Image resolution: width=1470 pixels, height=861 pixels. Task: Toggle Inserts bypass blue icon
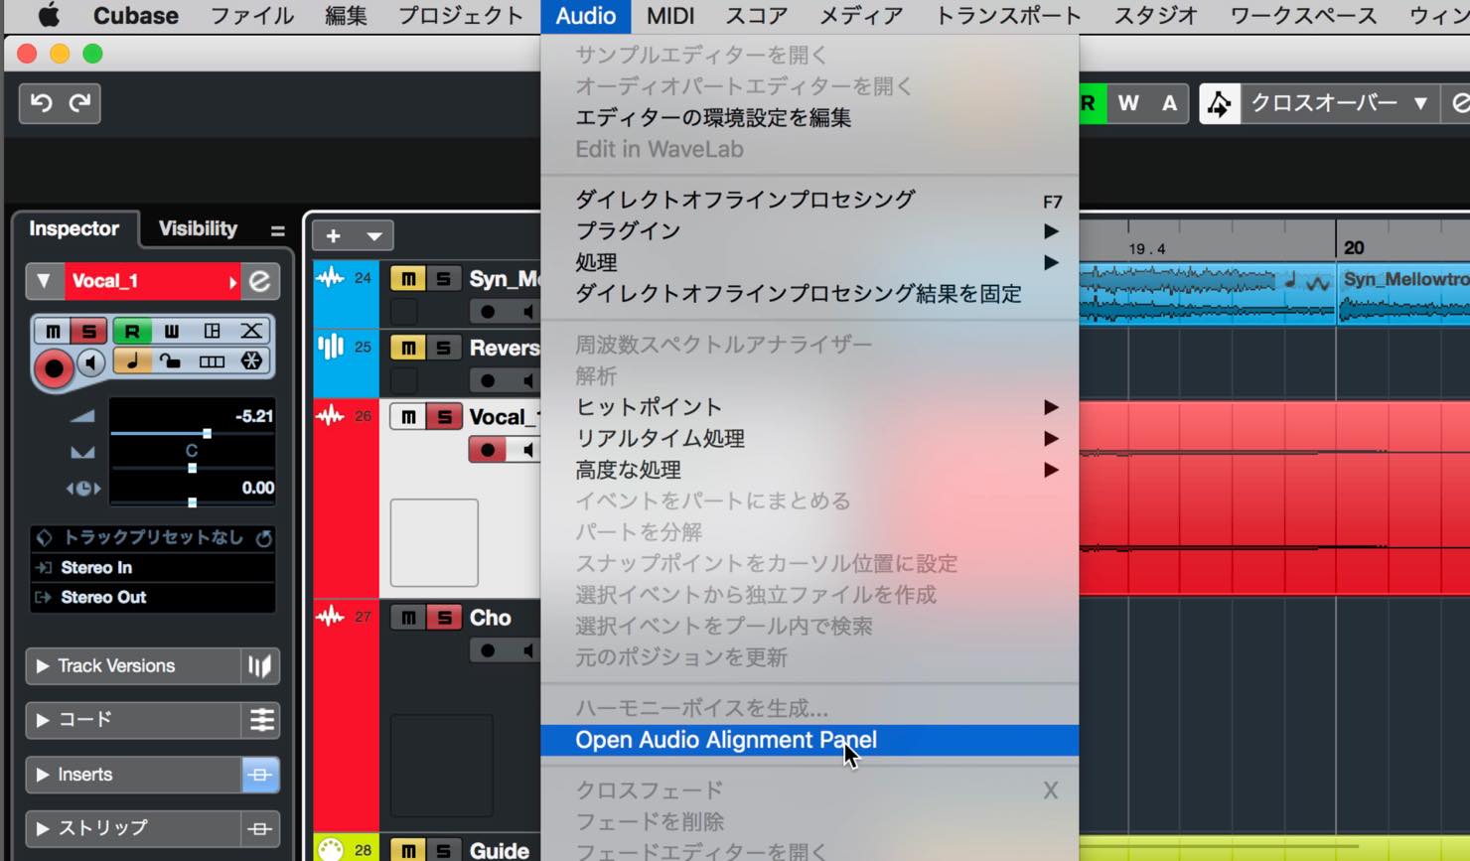pos(260,775)
